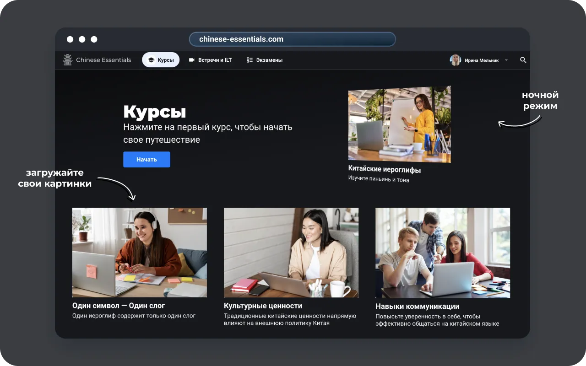Click the checklist icon beside Экзамены
Viewport: 586px width, 366px height.
tap(250, 60)
